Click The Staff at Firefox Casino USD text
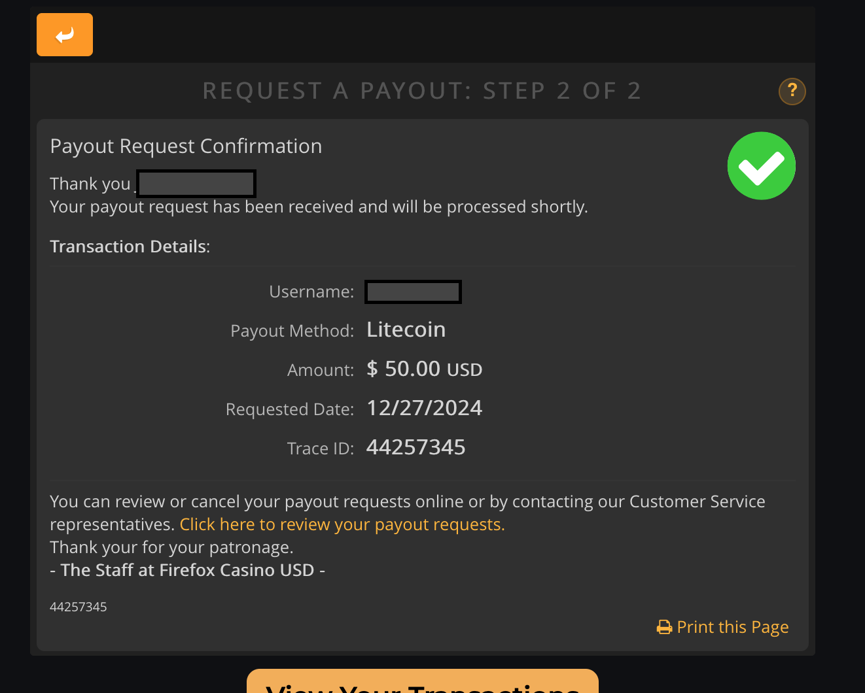 point(187,571)
